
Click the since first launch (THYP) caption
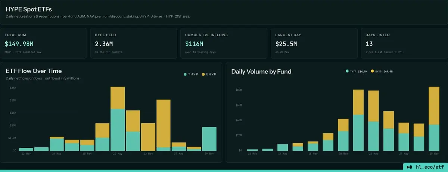[385, 52]
